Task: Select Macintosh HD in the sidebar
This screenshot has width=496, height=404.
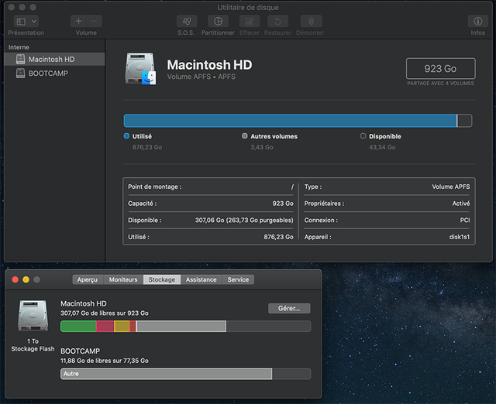Action: pos(54,59)
